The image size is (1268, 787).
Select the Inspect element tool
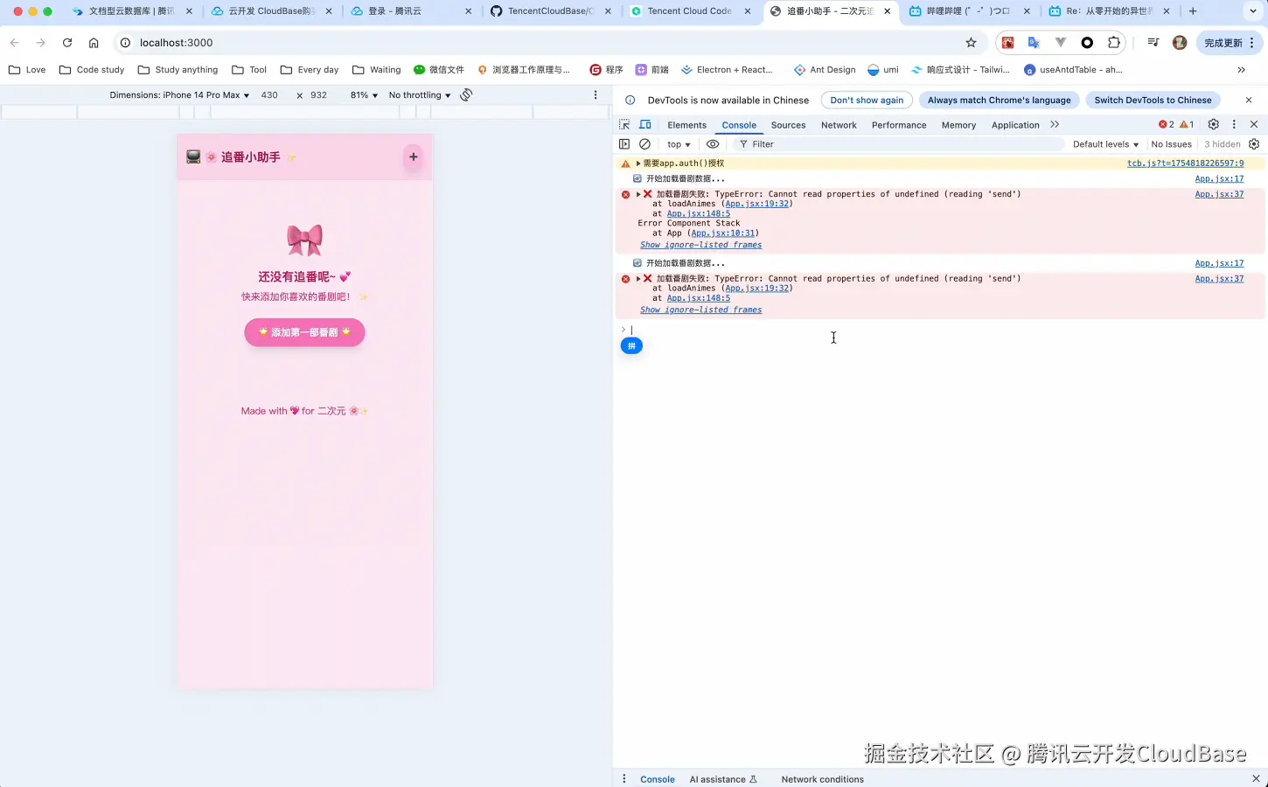point(624,124)
